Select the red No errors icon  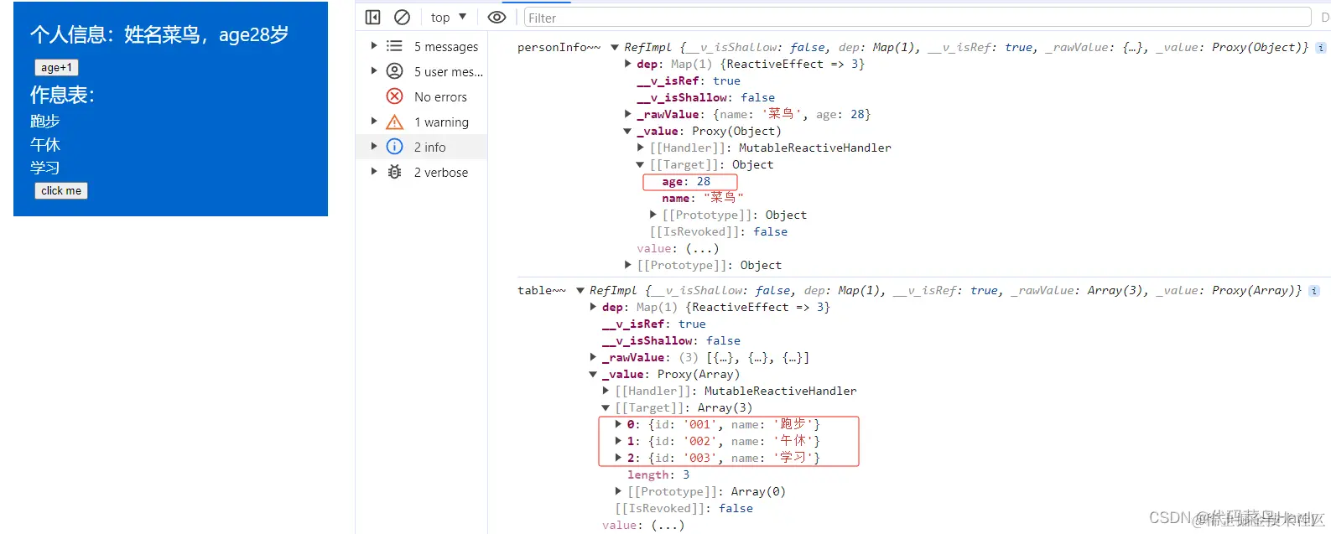coord(394,96)
